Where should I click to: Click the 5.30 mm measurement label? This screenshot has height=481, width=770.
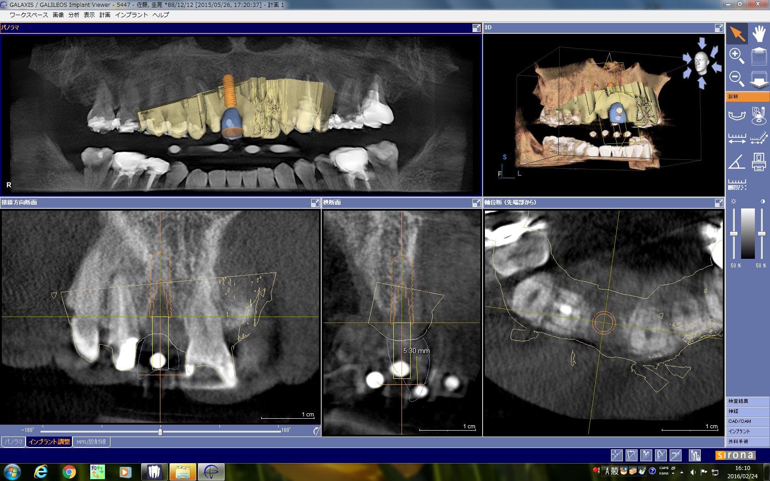tap(417, 351)
